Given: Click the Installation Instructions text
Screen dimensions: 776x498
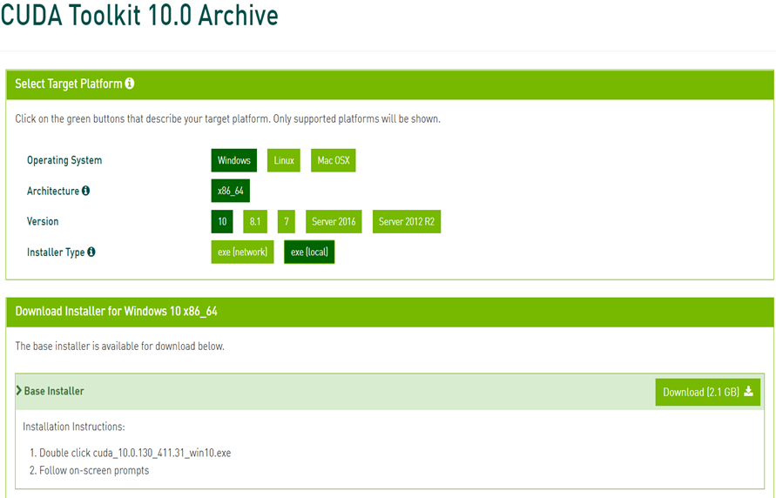Looking at the screenshot, I should coord(74,427).
